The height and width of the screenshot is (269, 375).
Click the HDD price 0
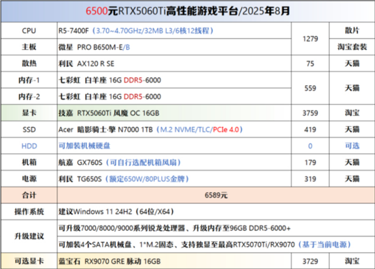[310, 146]
